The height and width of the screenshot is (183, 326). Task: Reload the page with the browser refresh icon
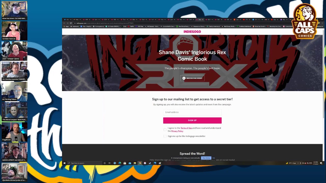click(71, 23)
